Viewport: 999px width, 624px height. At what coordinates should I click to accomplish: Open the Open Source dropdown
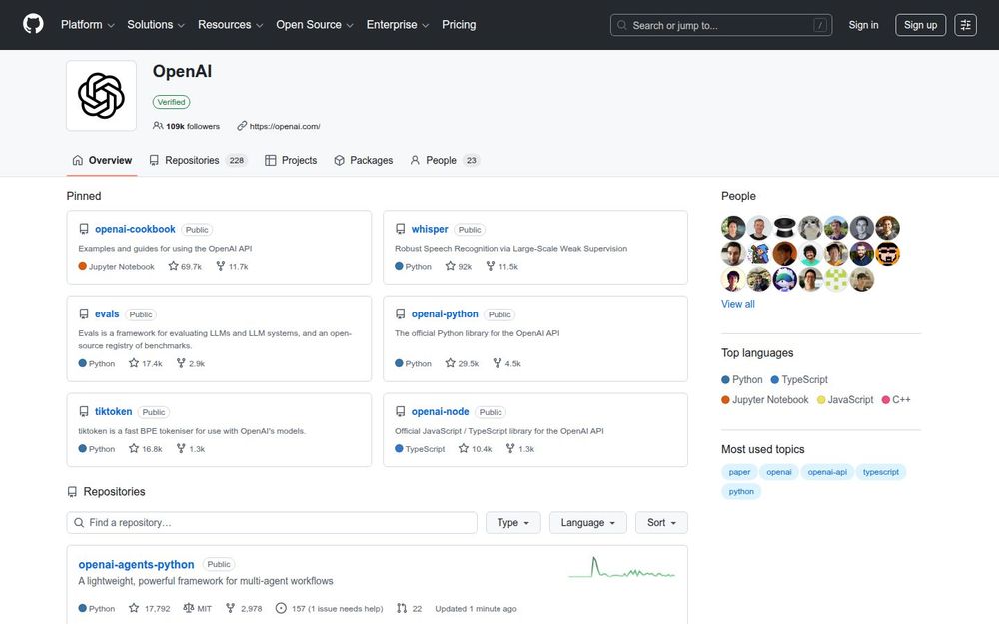(x=314, y=25)
